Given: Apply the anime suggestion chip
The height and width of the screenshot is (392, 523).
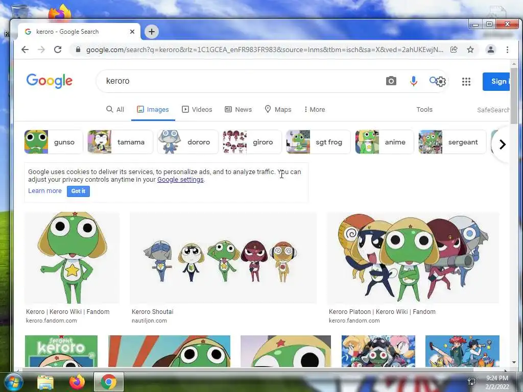Looking at the screenshot, I should tap(384, 142).
